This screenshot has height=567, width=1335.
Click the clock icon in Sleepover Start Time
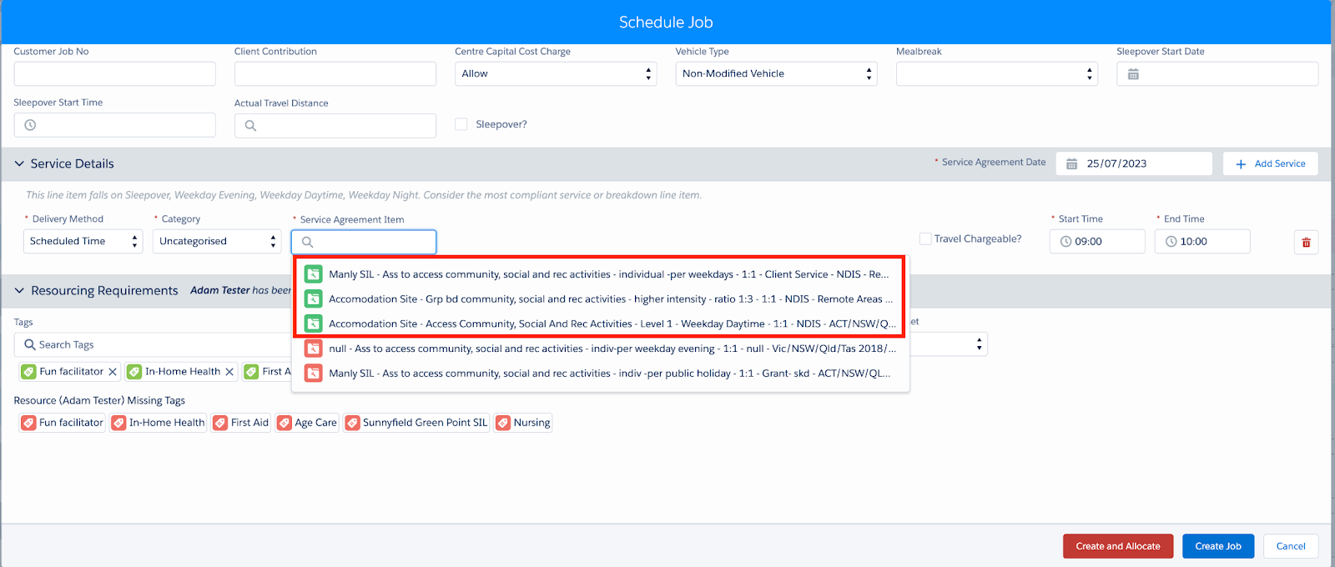pos(30,125)
